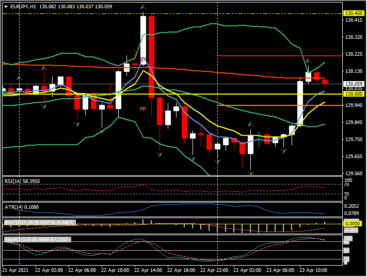Click the triangle icon before EURJPY,H1

(x=6, y=7)
